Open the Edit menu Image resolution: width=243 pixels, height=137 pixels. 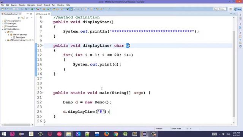tap(8, 5)
